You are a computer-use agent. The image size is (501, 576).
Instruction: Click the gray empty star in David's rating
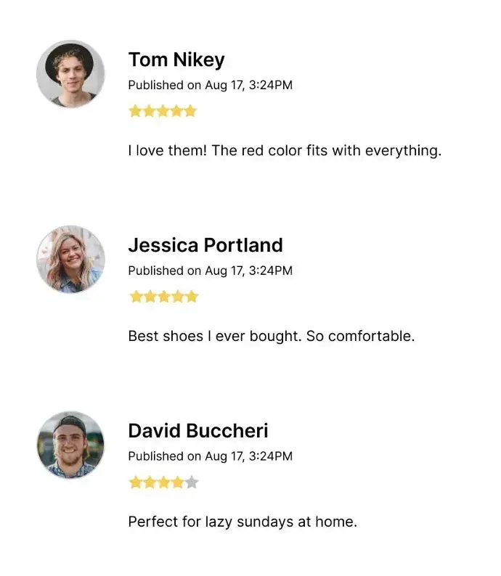(191, 482)
